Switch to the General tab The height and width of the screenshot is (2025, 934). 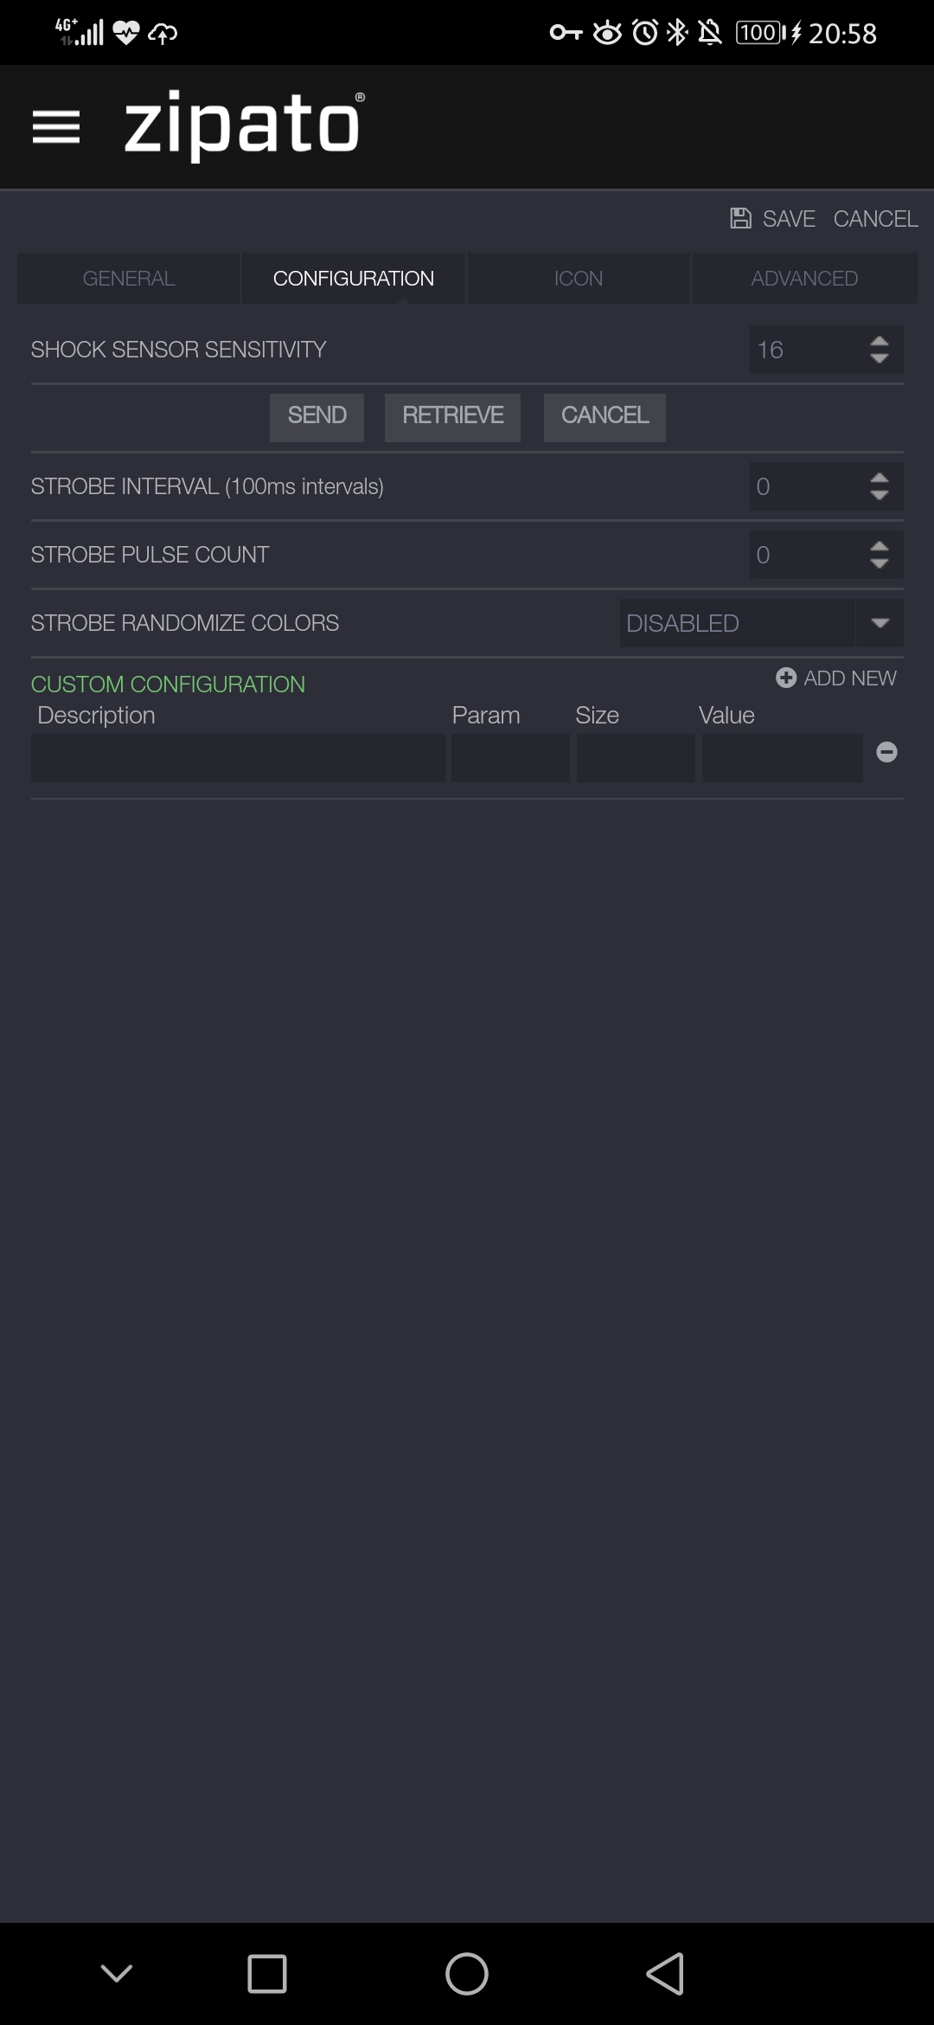129,278
